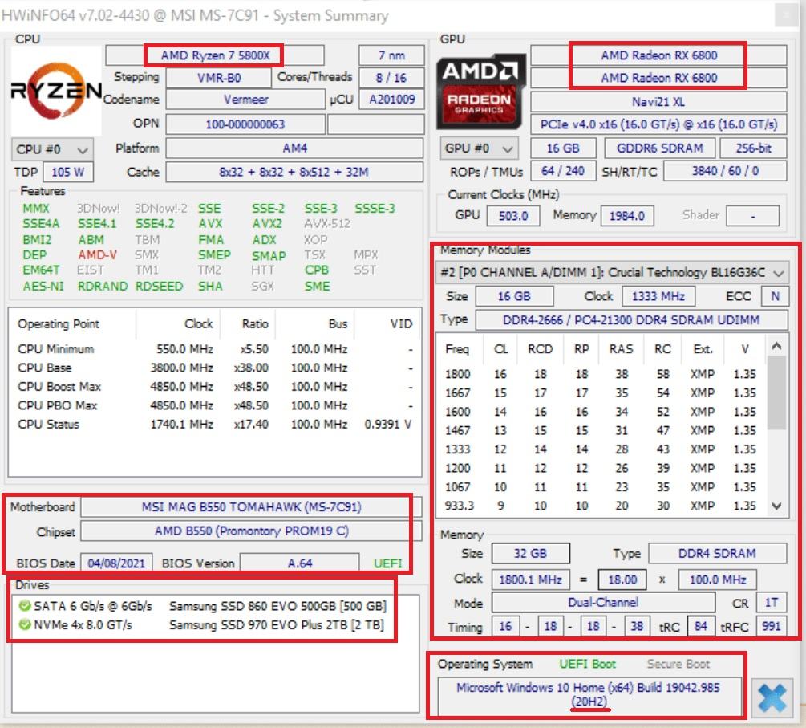Click the Windows 10 Home build field
Image resolution: width=806 pixels, height=728 pixels.
pyautogui.click(x=589, y=694)
